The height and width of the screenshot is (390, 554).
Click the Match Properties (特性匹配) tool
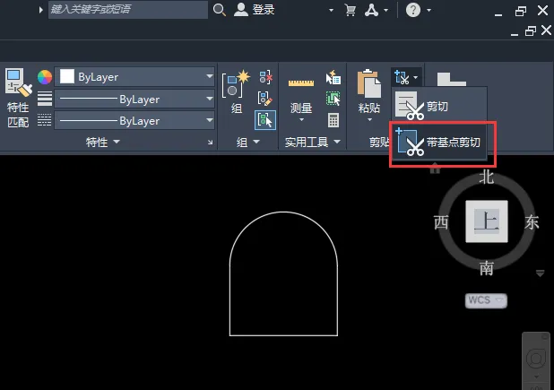[x=18, y=98]
